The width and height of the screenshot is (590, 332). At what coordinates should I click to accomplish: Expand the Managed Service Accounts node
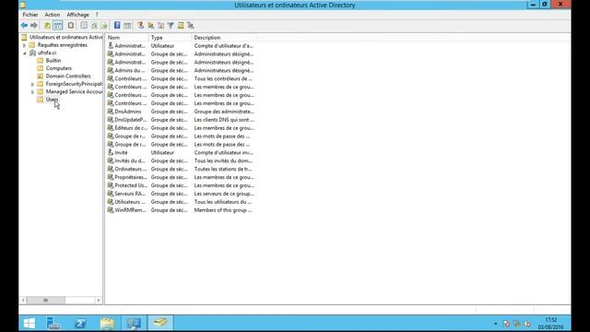(x=33, y=92)
